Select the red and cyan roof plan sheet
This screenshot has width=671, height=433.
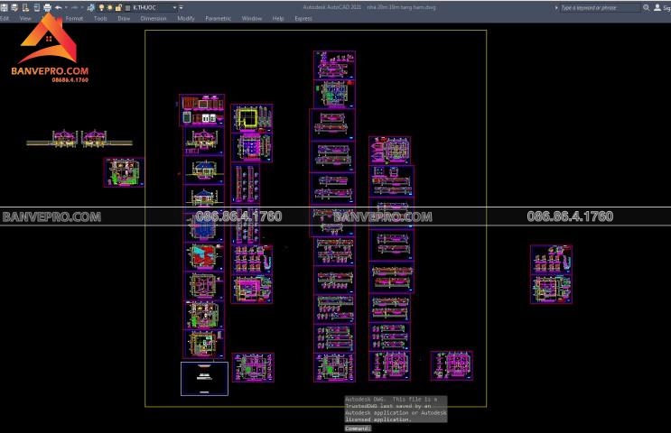204,257
